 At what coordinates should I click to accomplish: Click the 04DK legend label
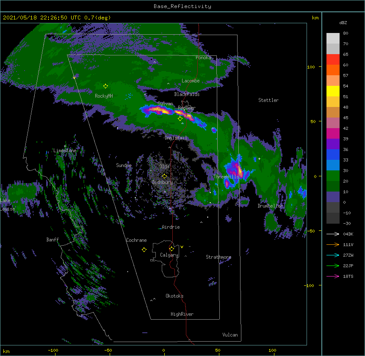pos(348,234)
